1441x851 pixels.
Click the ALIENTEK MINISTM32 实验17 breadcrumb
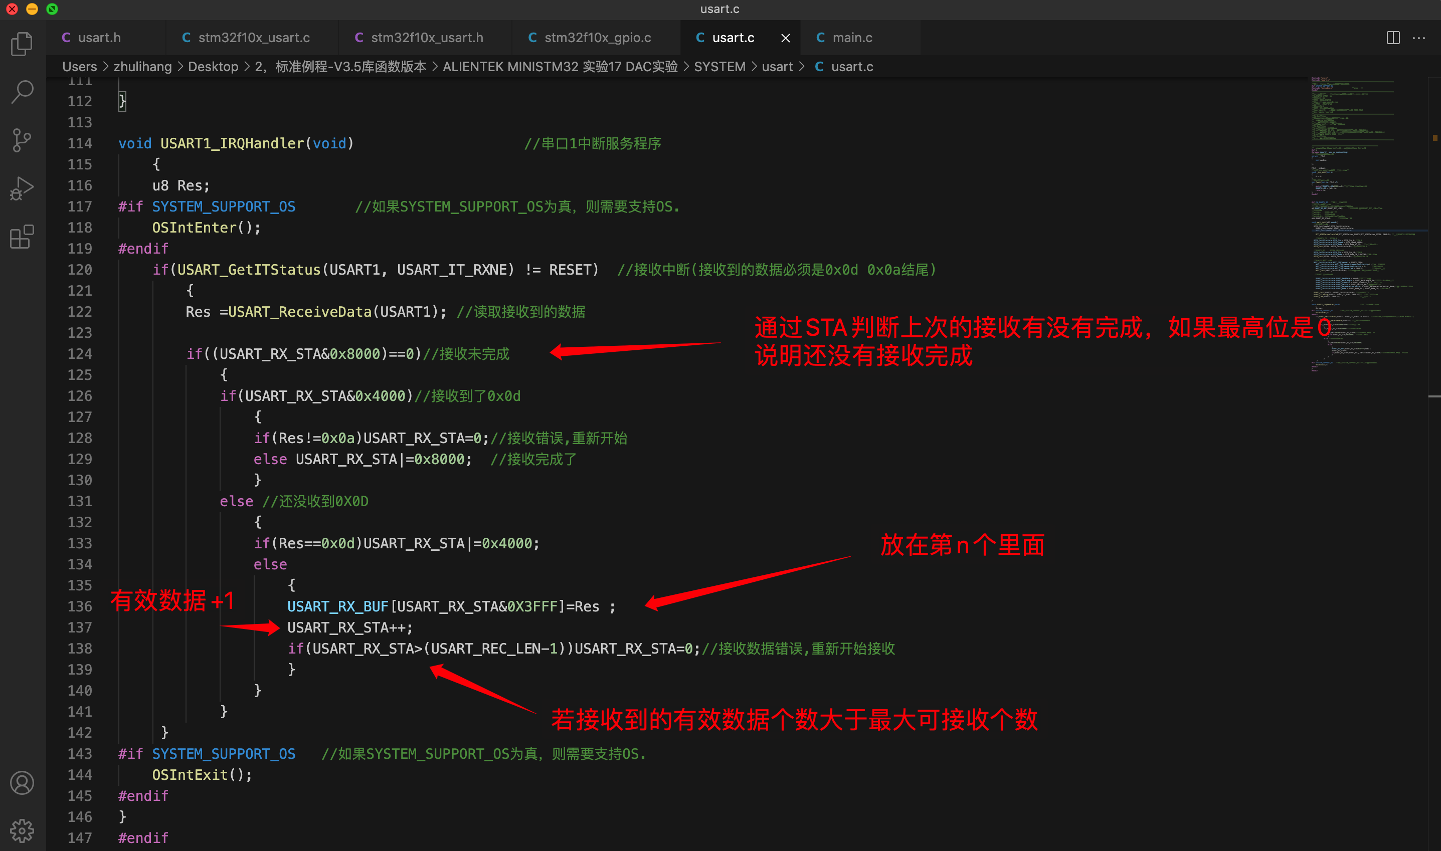tap(560, 67)
